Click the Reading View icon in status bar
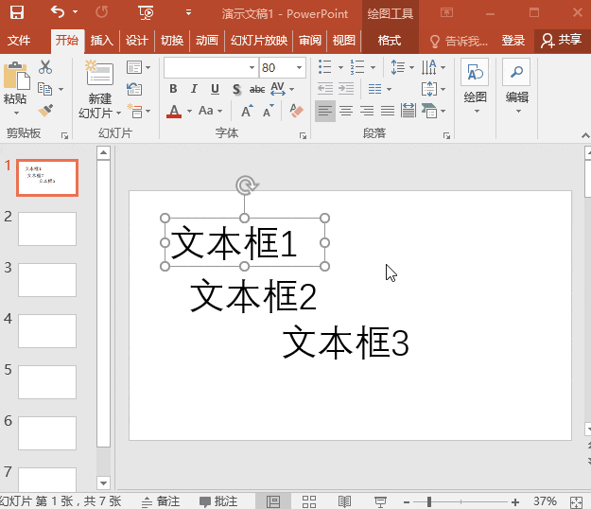This screenshot has height=509, width=591. (344, 501)
